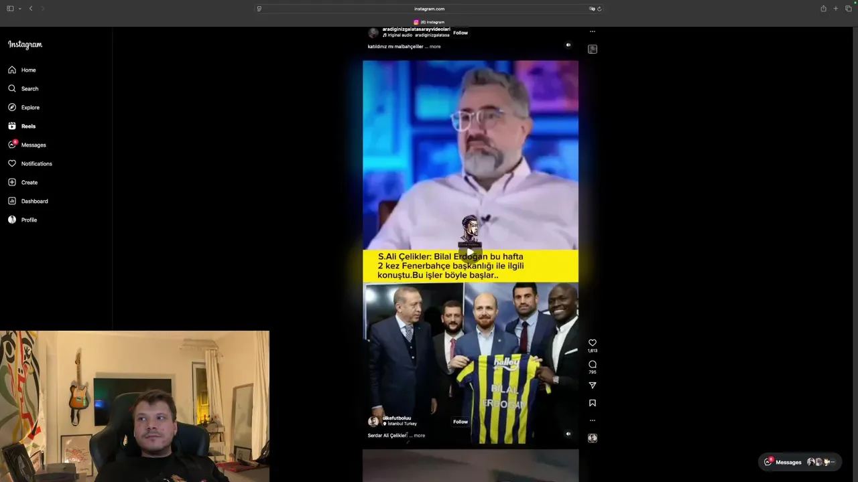Viewport: 858px width, 482px height.
Task: Select the Reels label in sidebar
Action: [28, 126]
